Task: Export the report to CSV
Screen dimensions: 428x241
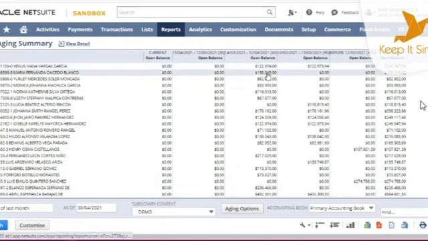Action: click(391, 225)
